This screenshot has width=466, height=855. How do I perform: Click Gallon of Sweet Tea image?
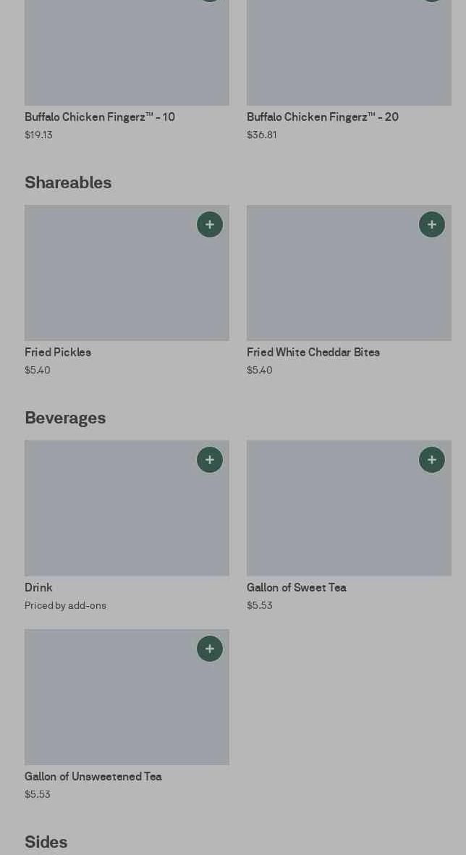[349, 508]
